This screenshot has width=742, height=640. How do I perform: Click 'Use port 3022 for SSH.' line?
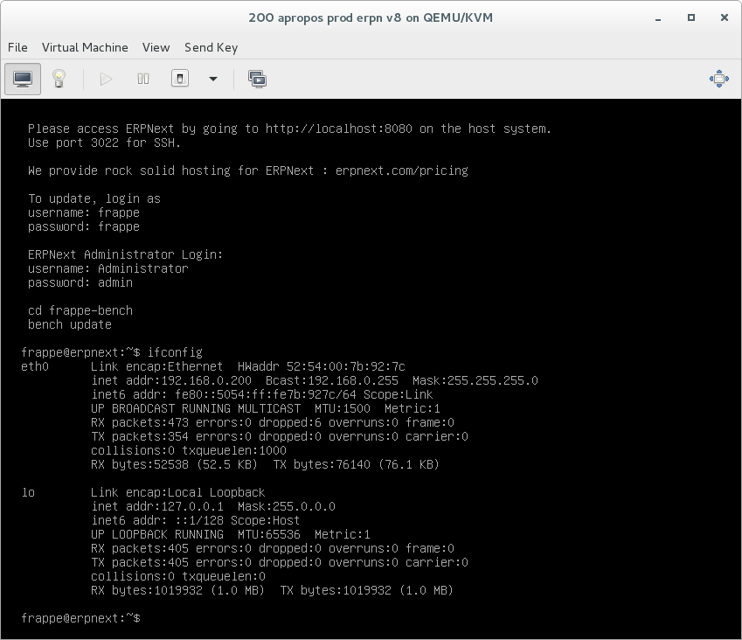105,143
